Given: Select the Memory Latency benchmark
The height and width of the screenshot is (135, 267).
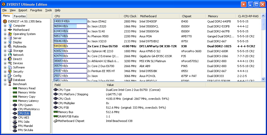Looking at the screenshot, I should [x=28, y=101].
